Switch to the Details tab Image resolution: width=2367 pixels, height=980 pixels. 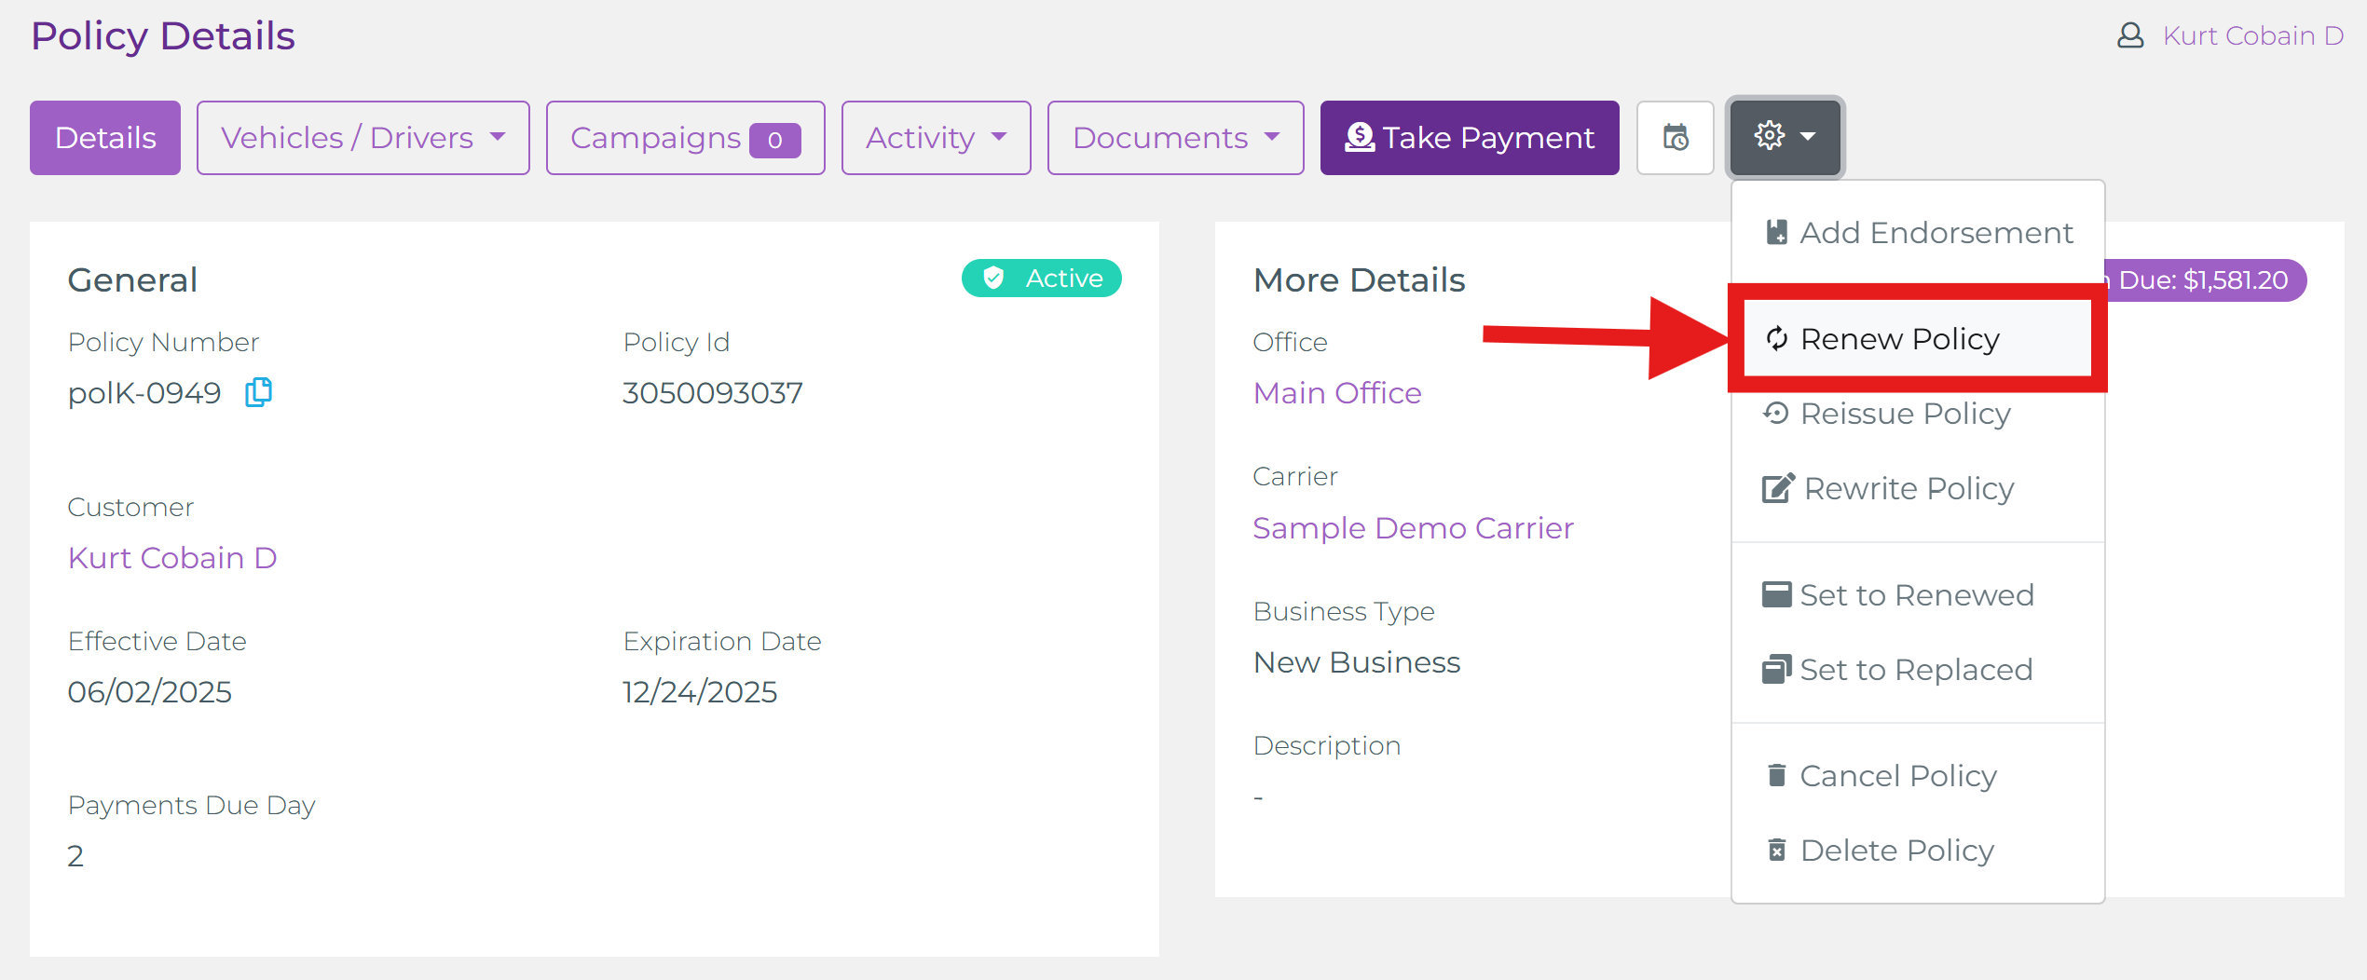105,138
